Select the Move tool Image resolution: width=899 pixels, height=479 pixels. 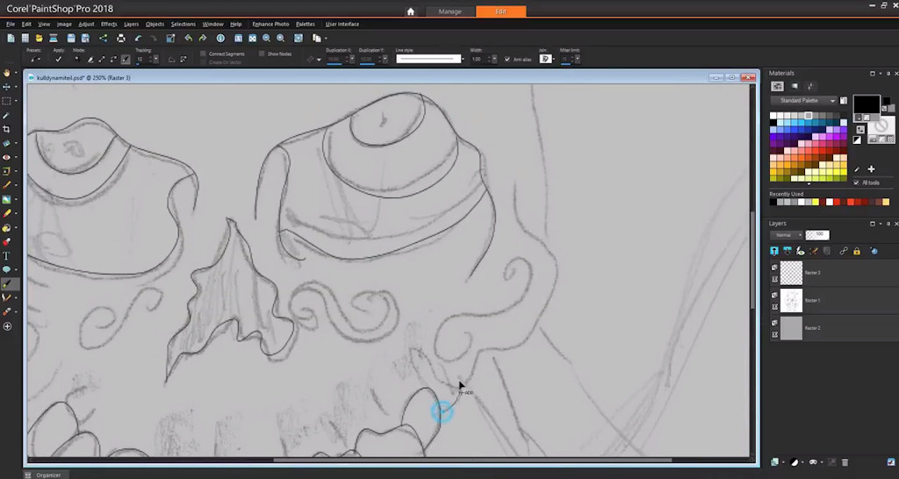coord(6,87)
